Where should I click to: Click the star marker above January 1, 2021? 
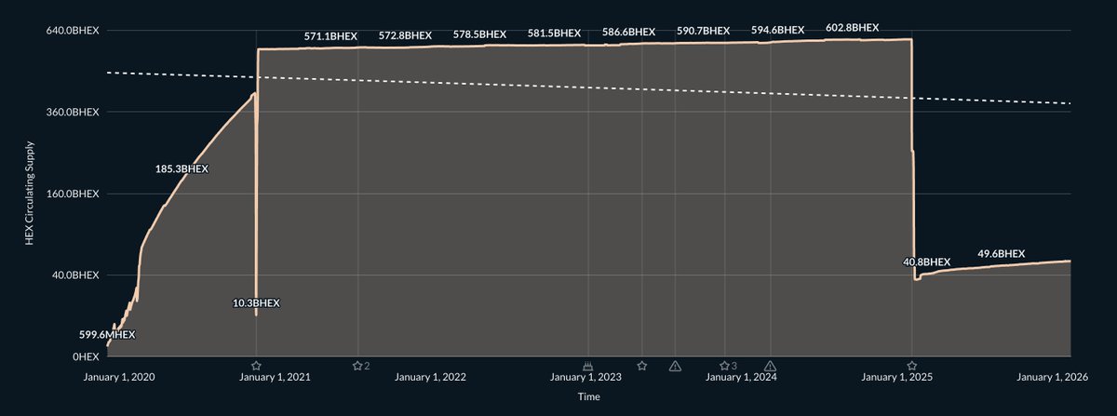point(256,366)
